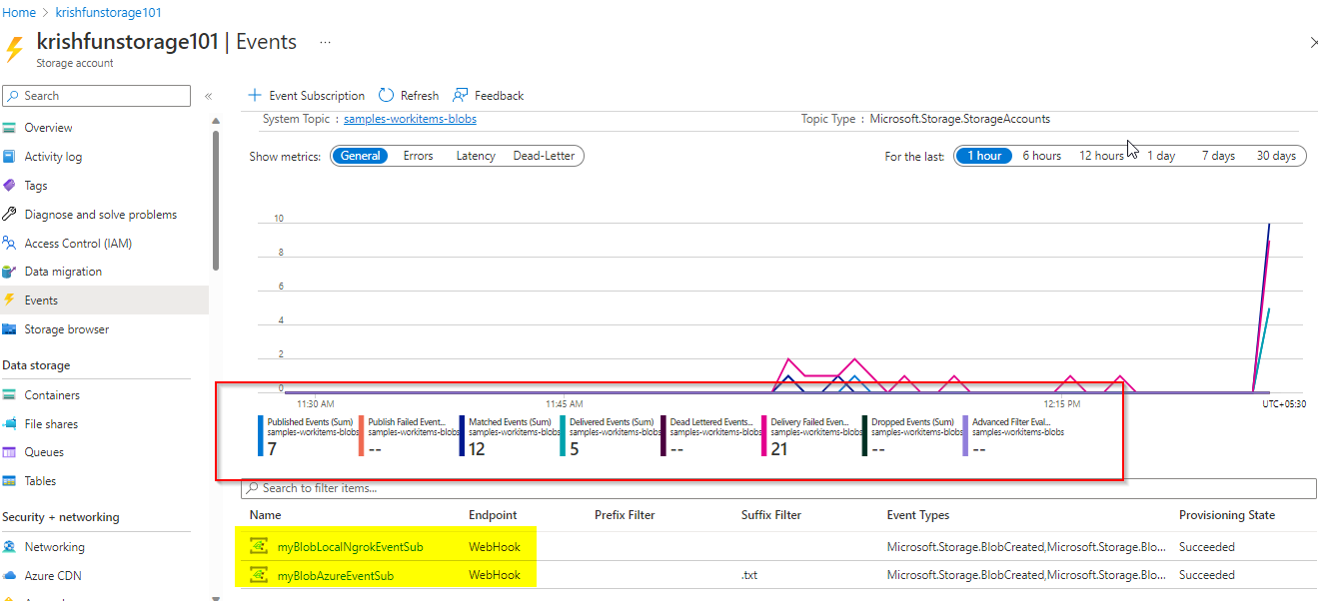Show Dead-Letter metrics
Viewport: 1318px width, 601px height.
coord(544,156)
